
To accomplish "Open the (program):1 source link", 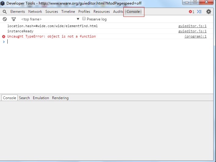I will 195,37.
